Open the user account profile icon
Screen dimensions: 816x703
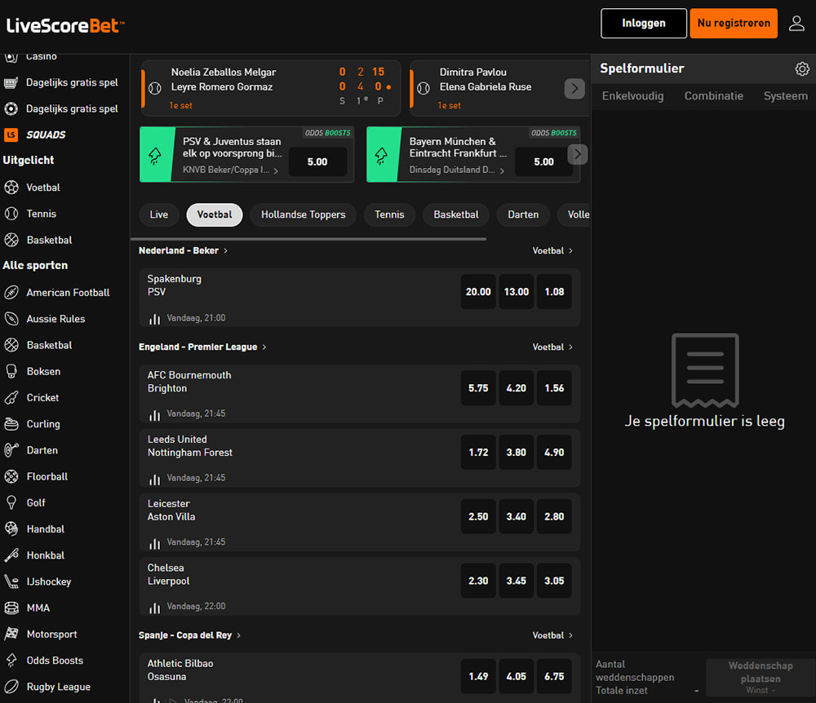(x=796, y=24)
